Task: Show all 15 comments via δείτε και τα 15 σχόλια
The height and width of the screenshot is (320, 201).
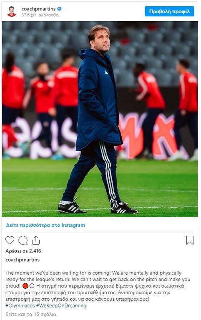Action: (x=31, y=314)
